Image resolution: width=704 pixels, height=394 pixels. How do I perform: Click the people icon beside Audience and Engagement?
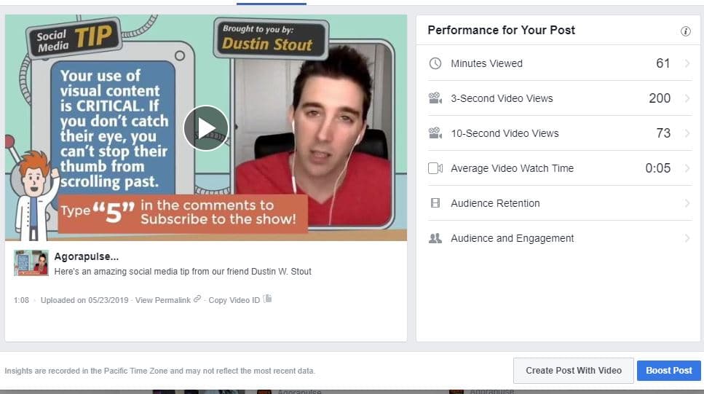pyautogui.click(x=435, y=238)
